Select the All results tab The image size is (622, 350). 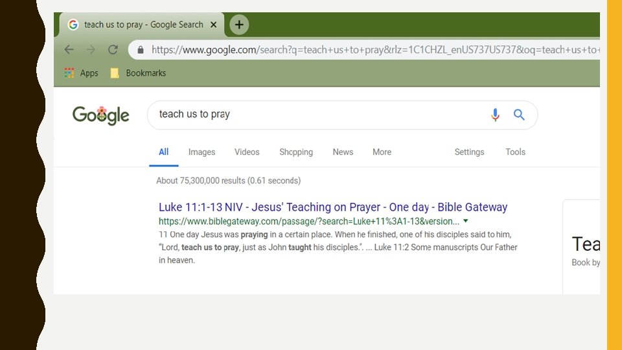click(x=163, y=152)
